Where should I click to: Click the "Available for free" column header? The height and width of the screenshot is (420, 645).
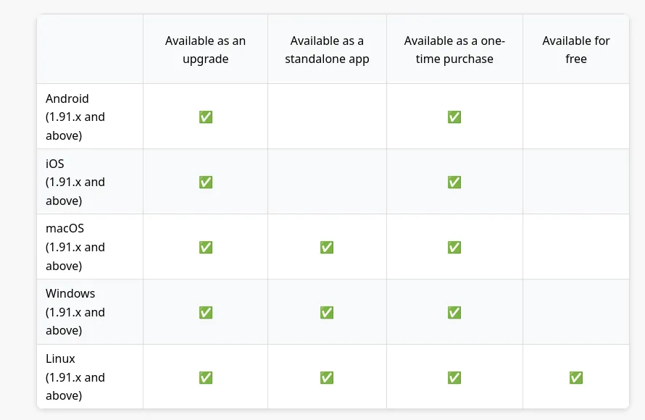[576, 50]
